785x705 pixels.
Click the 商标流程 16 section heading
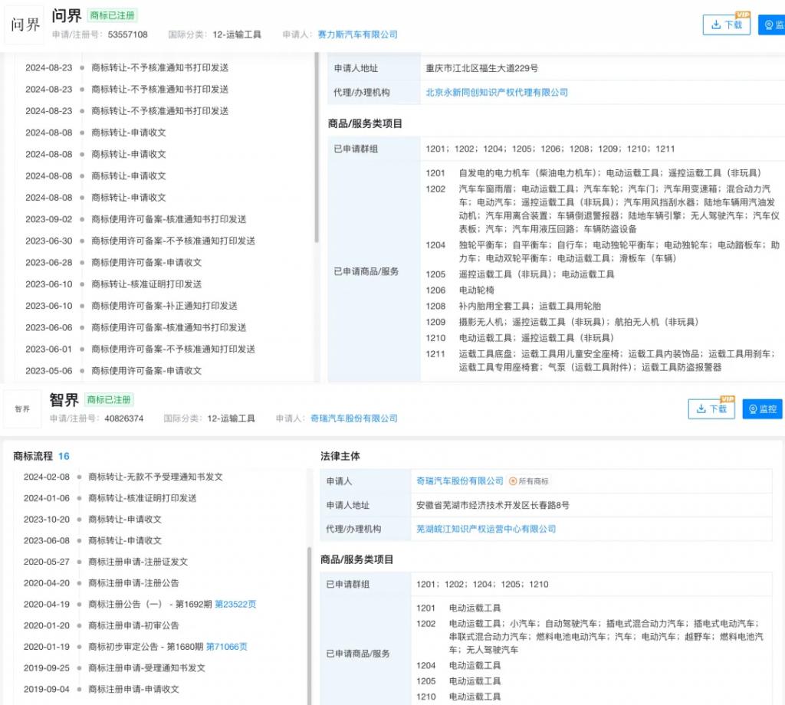coord(41,456)
